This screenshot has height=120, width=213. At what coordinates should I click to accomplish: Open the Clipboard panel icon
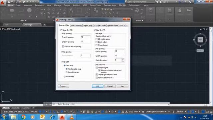point(179,10)
